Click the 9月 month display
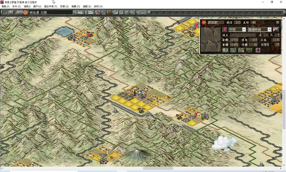The image size is (286, 172). [x=17, y=12]
